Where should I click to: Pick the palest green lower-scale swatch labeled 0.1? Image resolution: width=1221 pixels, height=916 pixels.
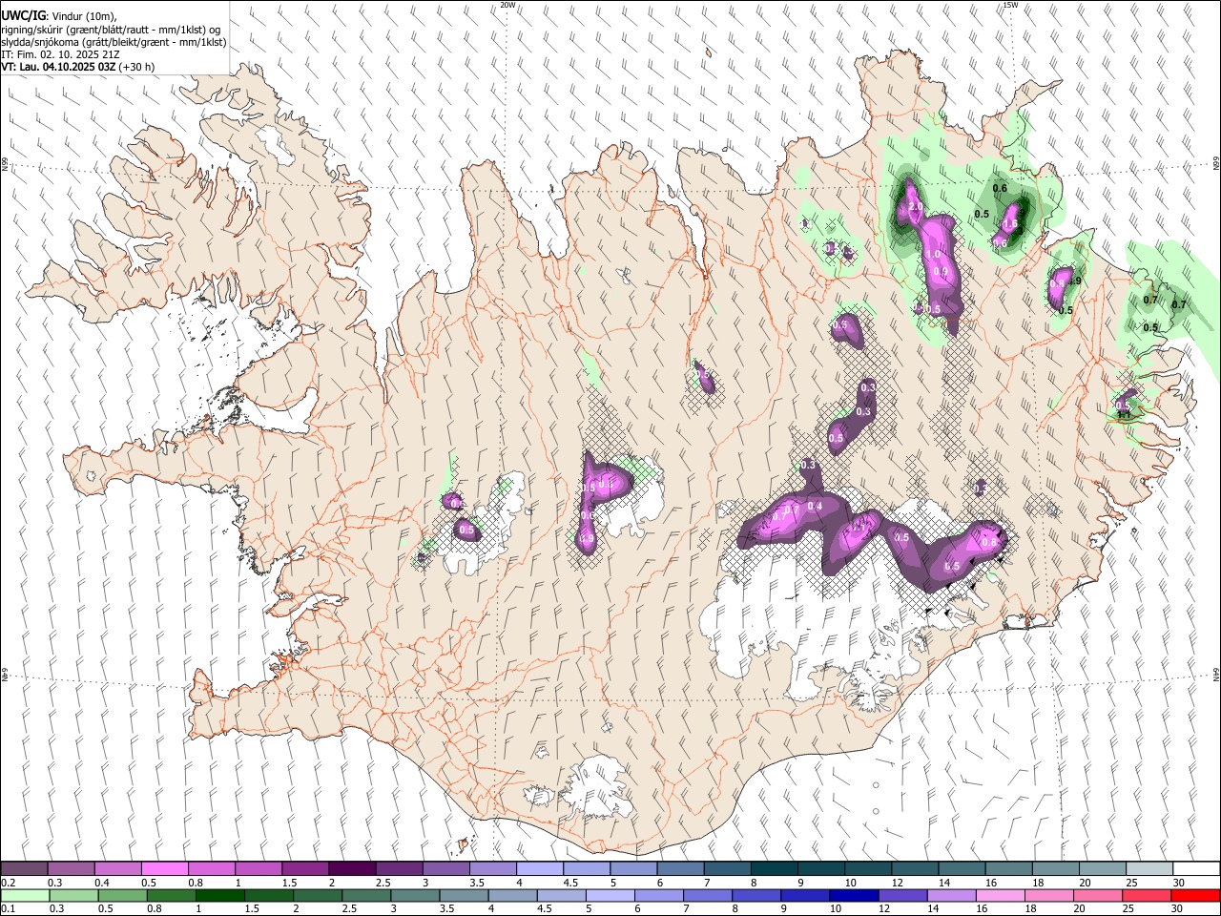25,895
